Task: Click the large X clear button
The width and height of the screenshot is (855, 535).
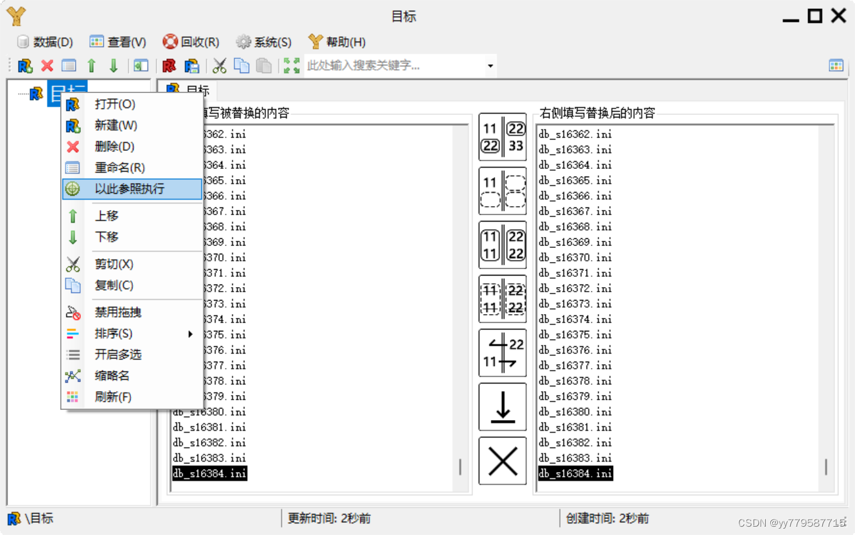Action: pos(503,460)
